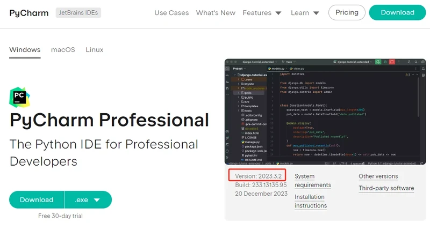The image size is (430, 237).
Task: Open the Installation instructions link
Action: pyautogui.click(x=310, y=201)
